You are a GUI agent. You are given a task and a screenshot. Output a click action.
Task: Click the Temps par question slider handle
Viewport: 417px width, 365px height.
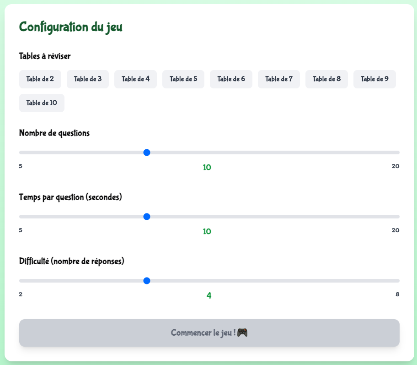(x=147, y=217)
